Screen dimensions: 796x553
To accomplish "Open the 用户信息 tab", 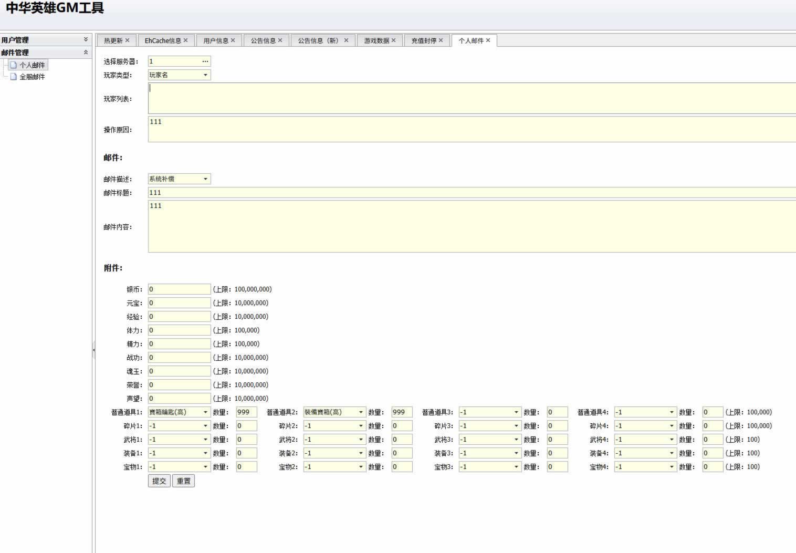I will pos(216,40).
